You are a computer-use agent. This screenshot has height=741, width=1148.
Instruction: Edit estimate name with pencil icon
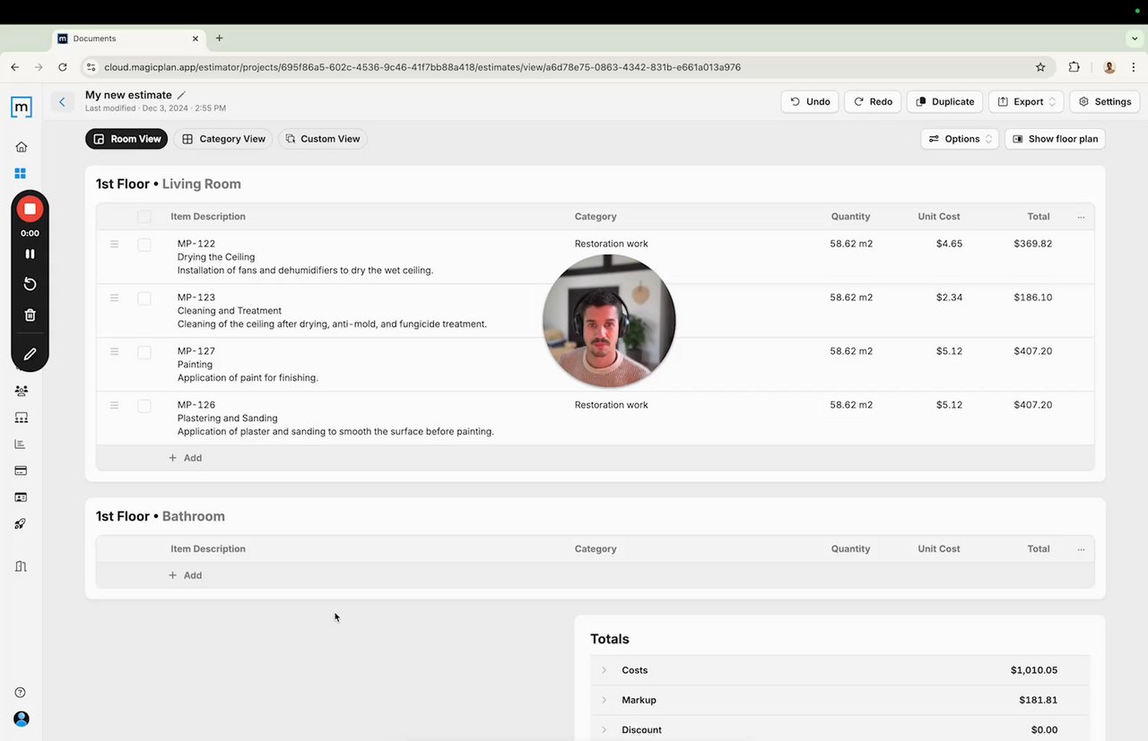pos(181,95)
